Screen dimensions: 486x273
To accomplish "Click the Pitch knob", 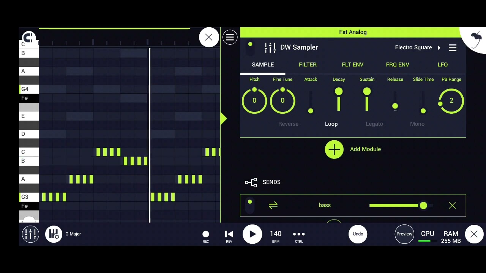I will point(254,101).
